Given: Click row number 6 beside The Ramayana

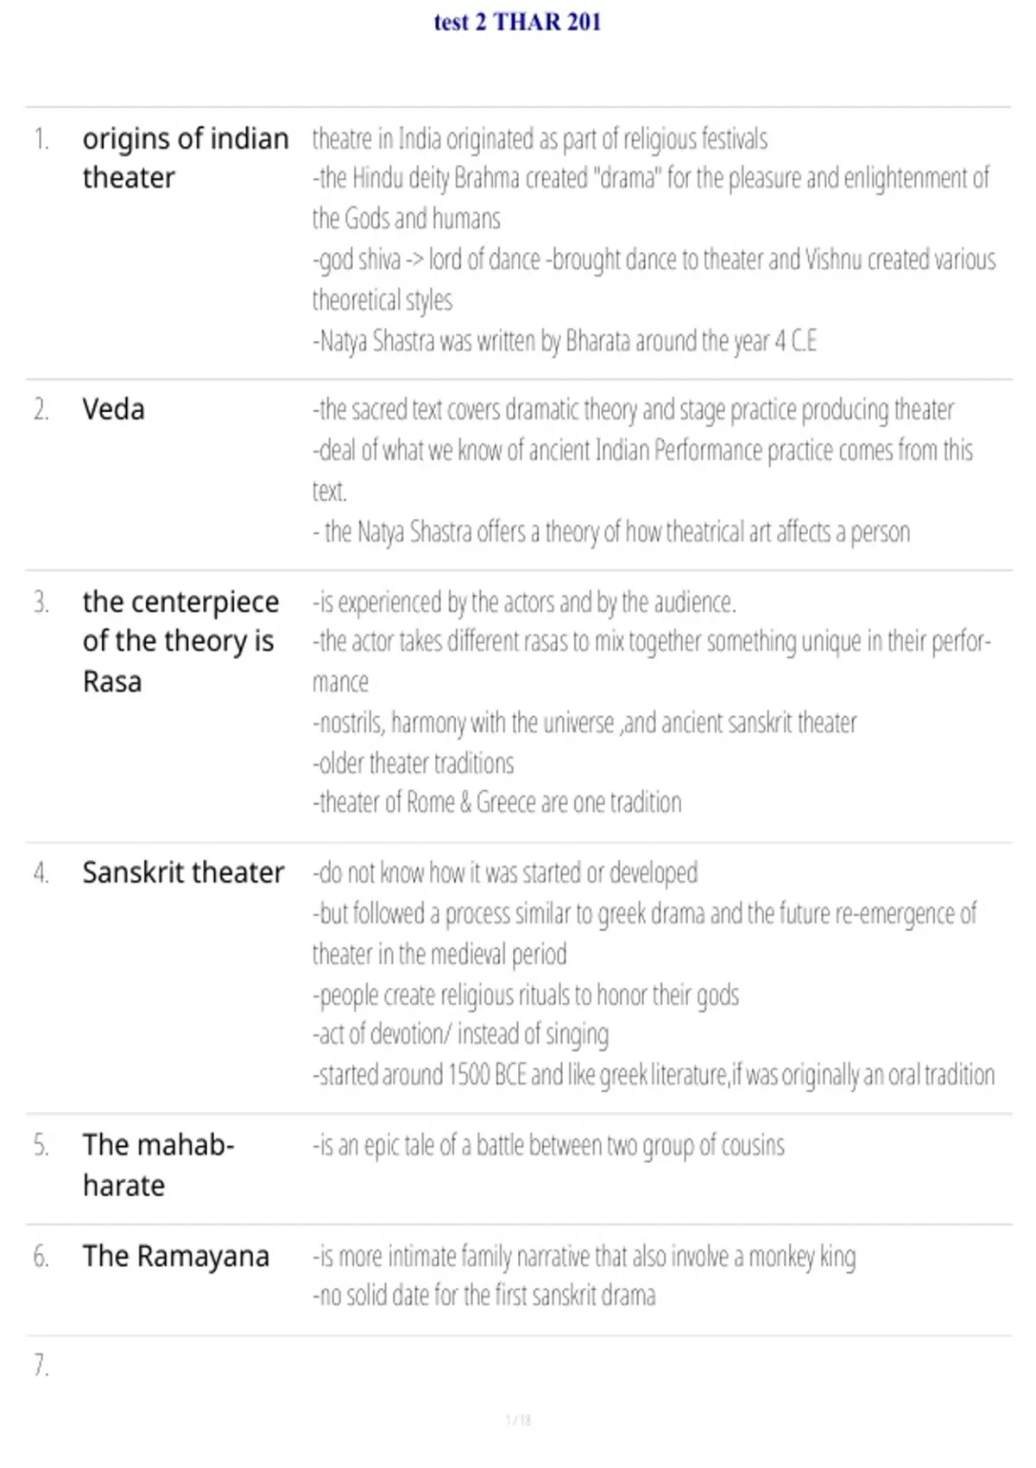Looking at the screenshot, I should tap(41, 1256).
